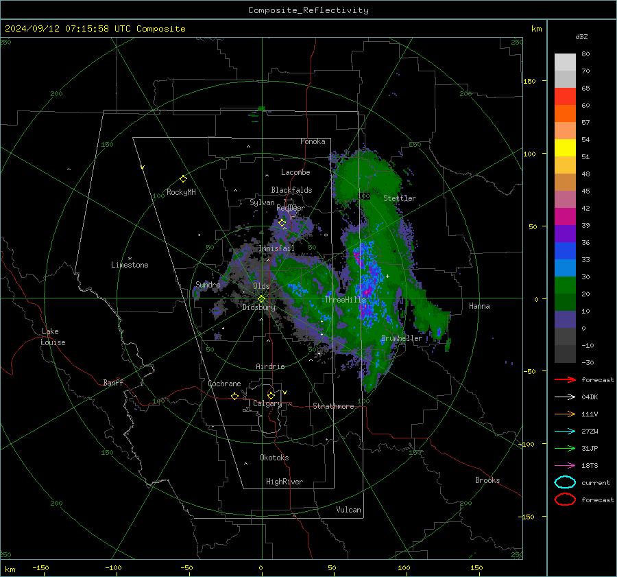Click the cyan 27ZW arrow icon
The height and width of the screenshot is (577, 617).
565,432
